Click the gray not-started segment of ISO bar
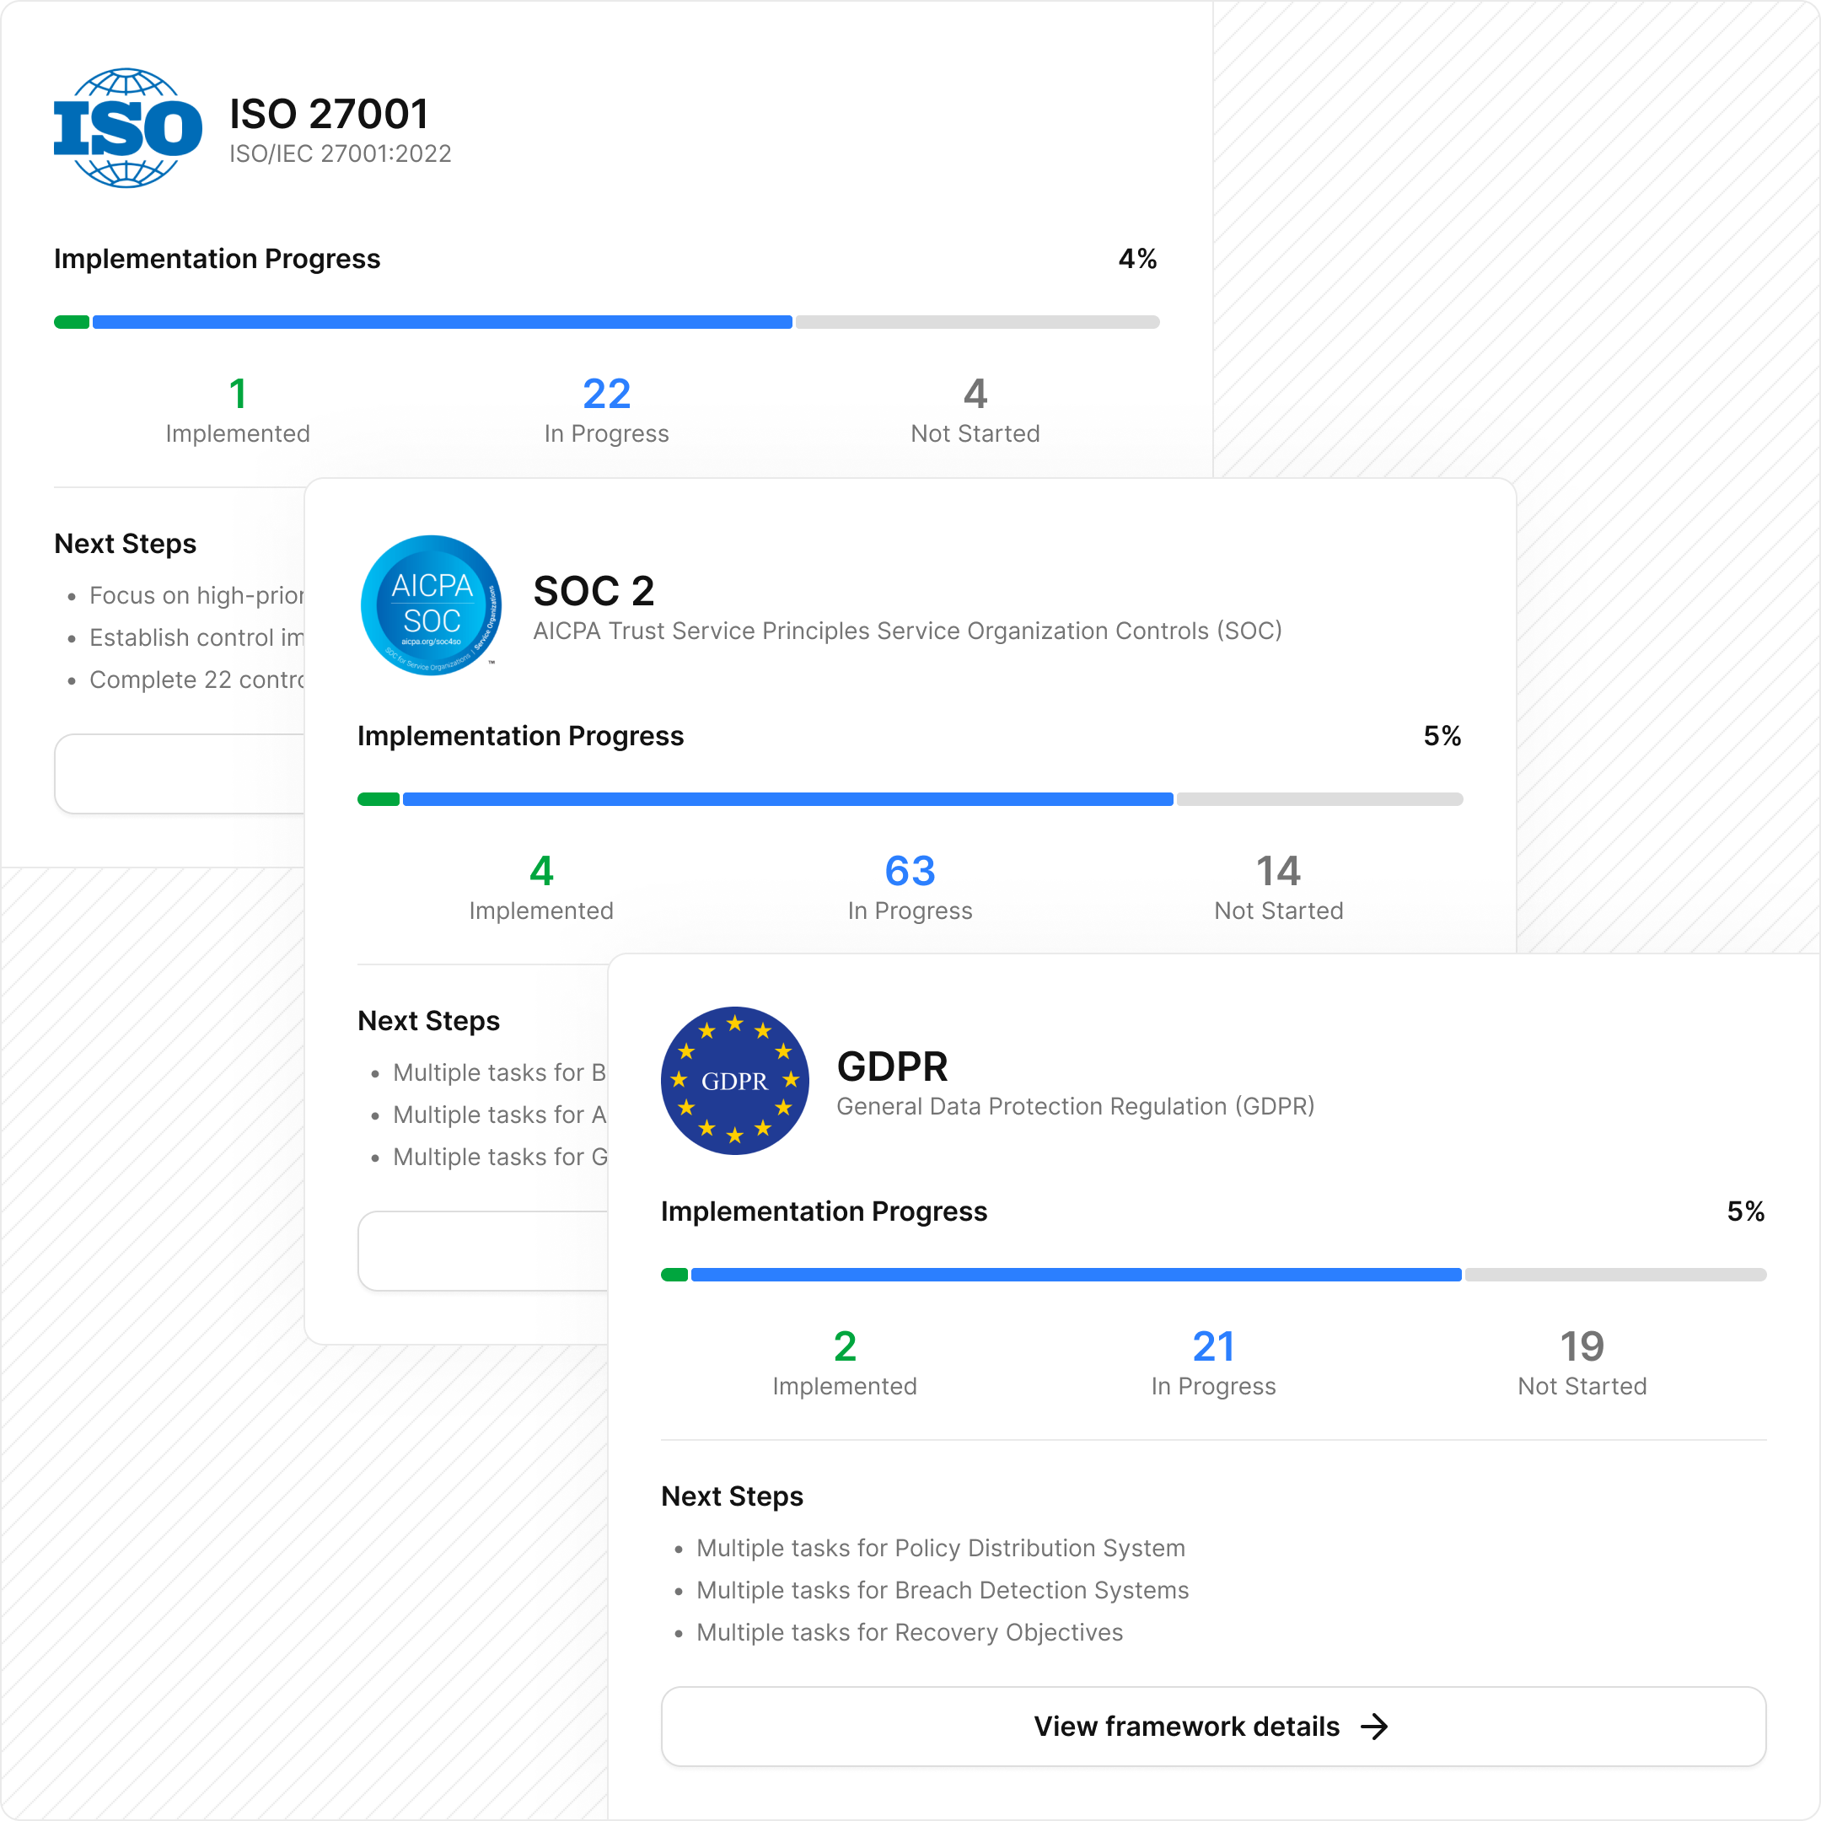 click(976, 322)
